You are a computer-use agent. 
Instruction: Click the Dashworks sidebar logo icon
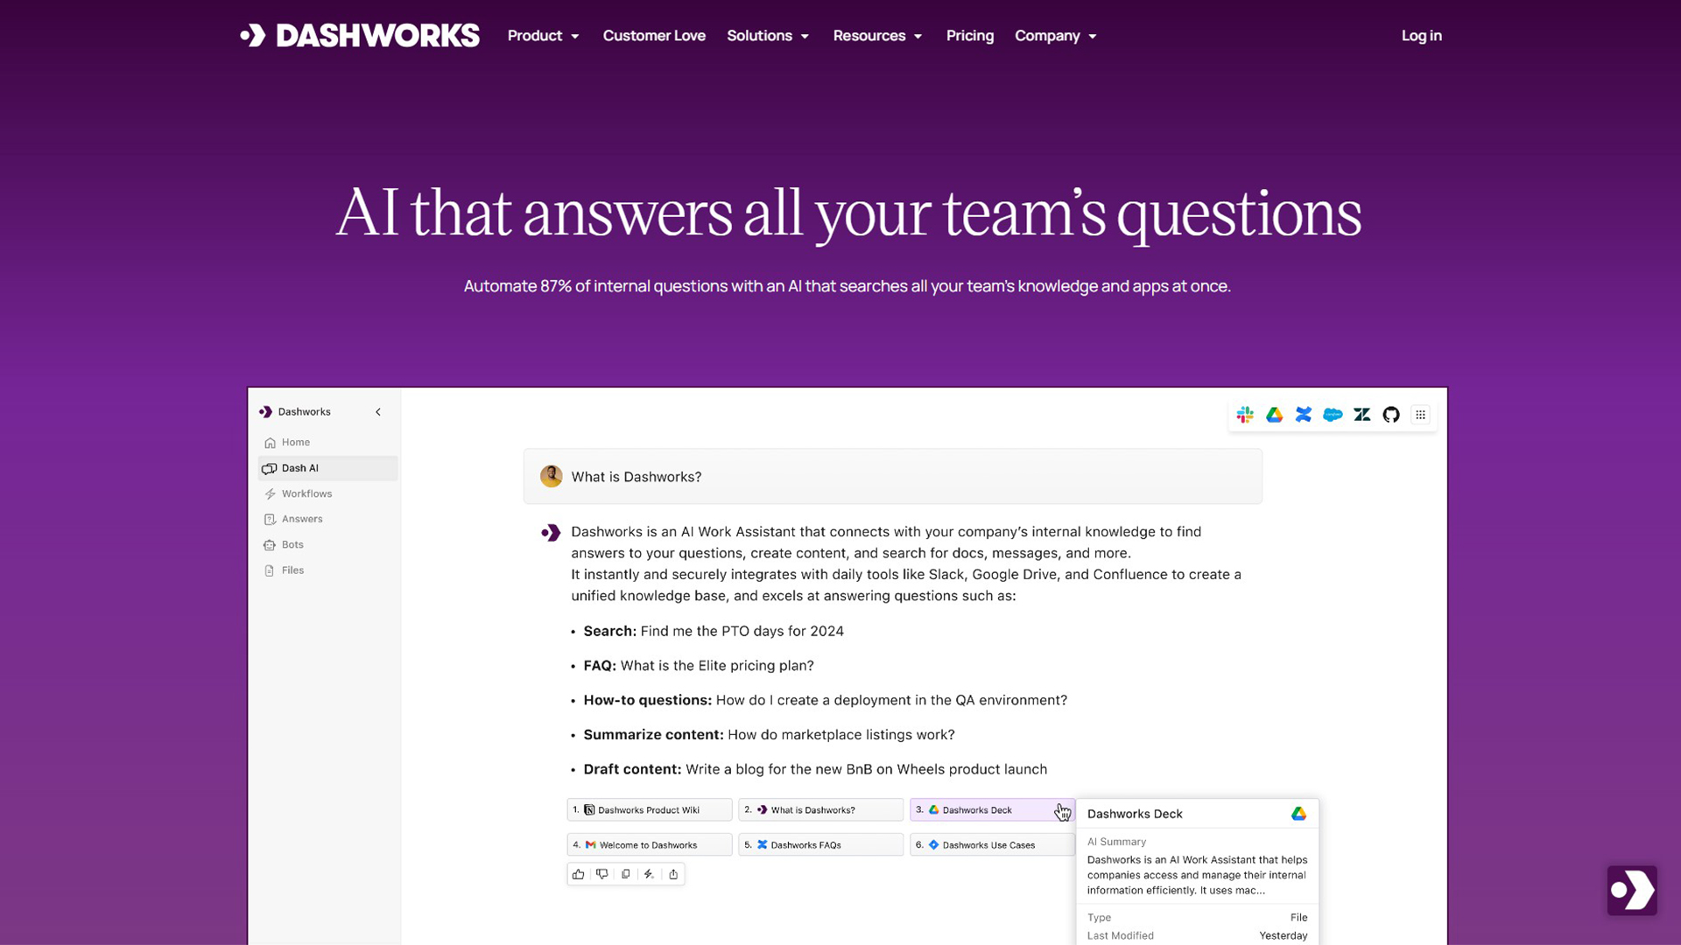pyautogui.click(x=265, y=412)
